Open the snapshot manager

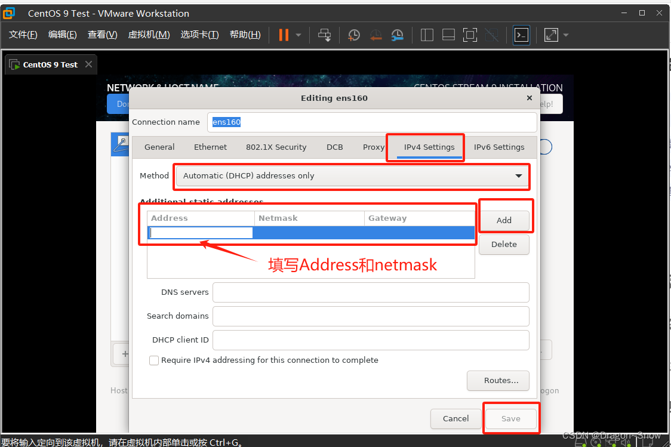397,35
